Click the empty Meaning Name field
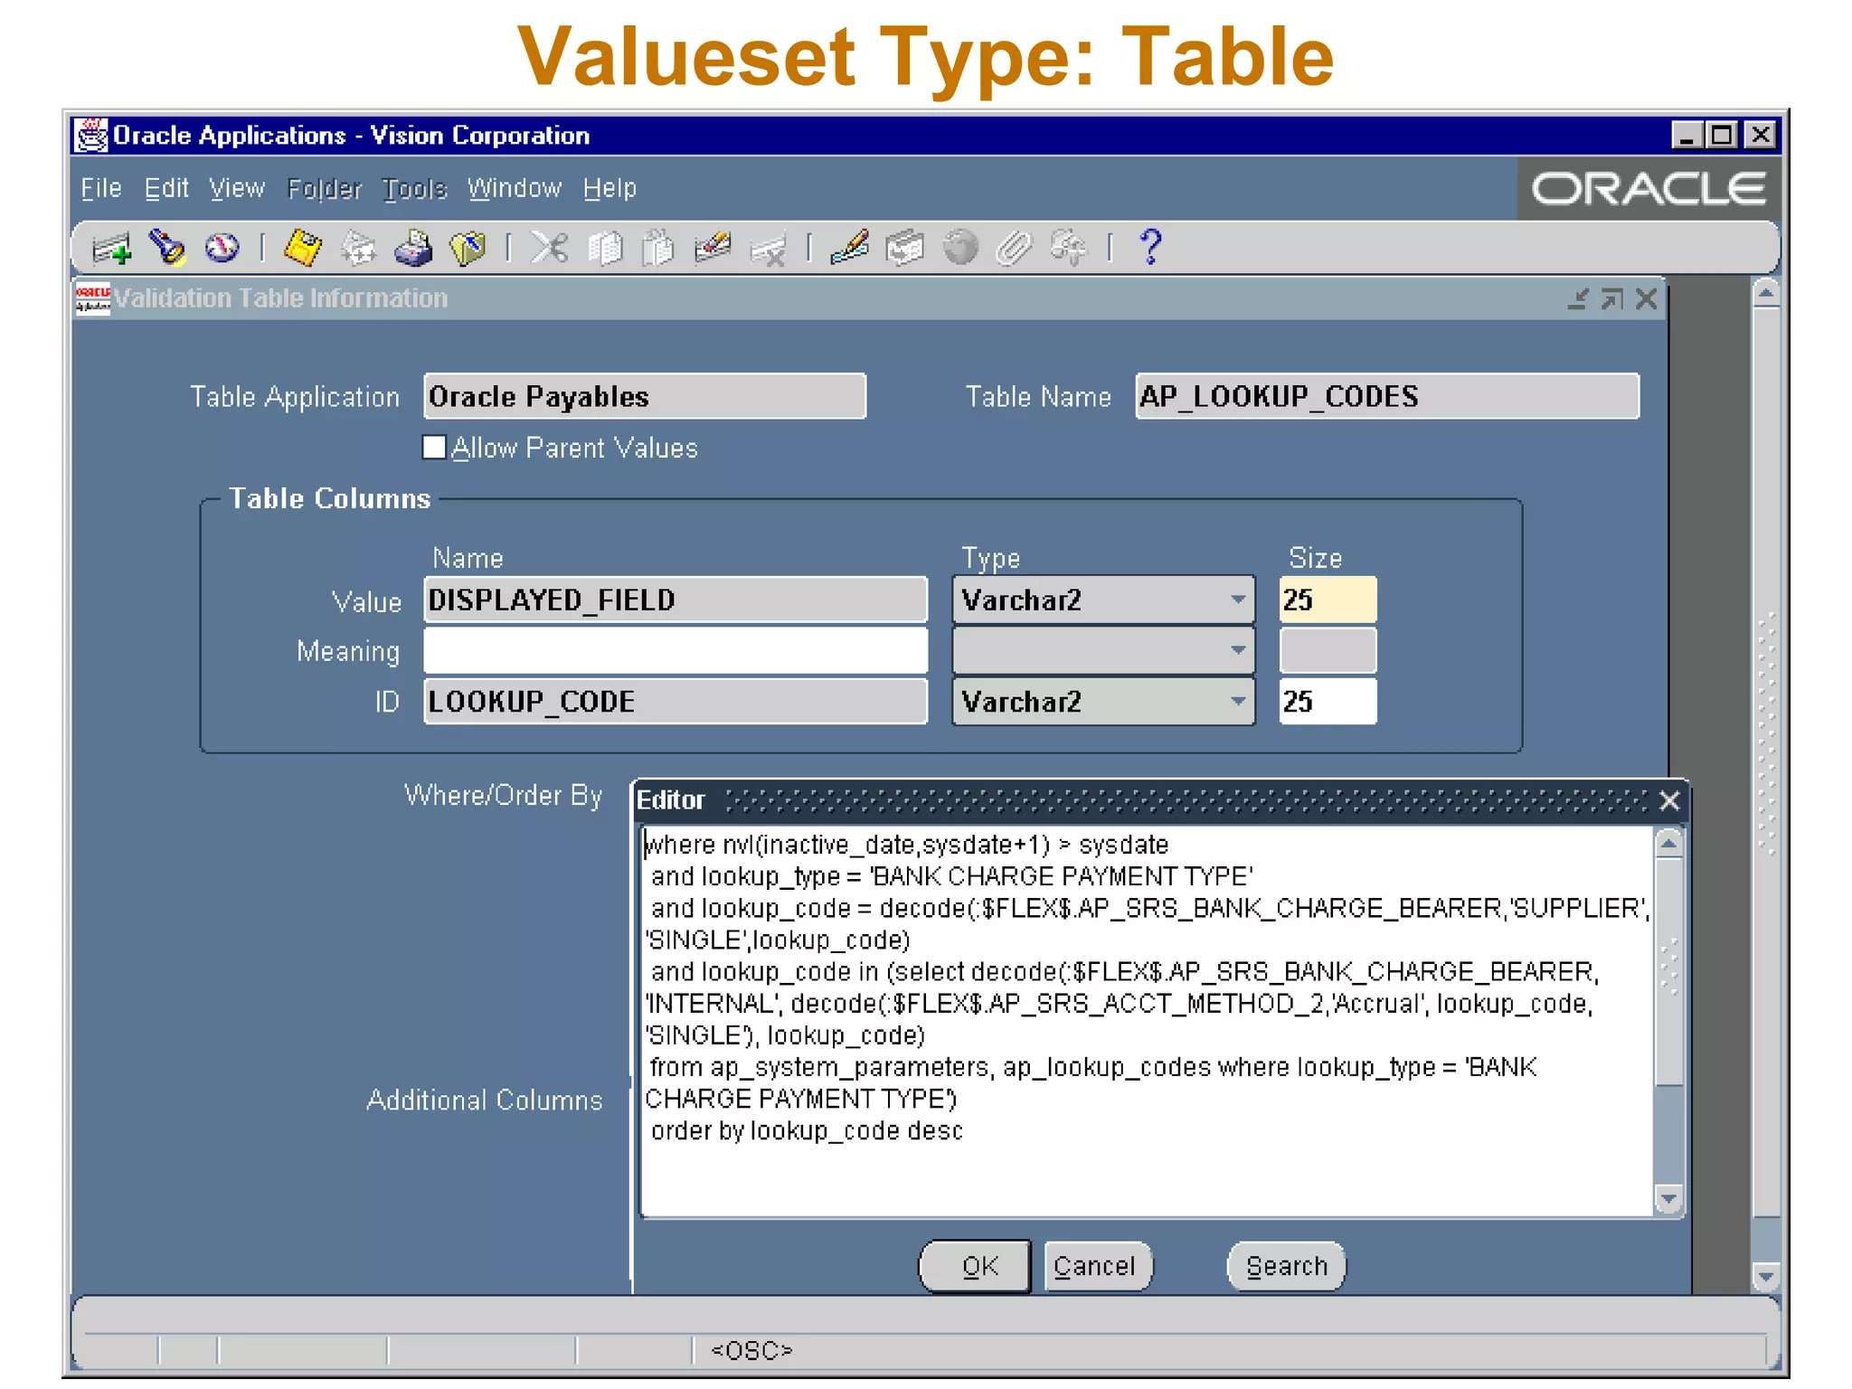Image resolution: width=1852 pixels, height=1389 pixels. [x=676, y=650]
